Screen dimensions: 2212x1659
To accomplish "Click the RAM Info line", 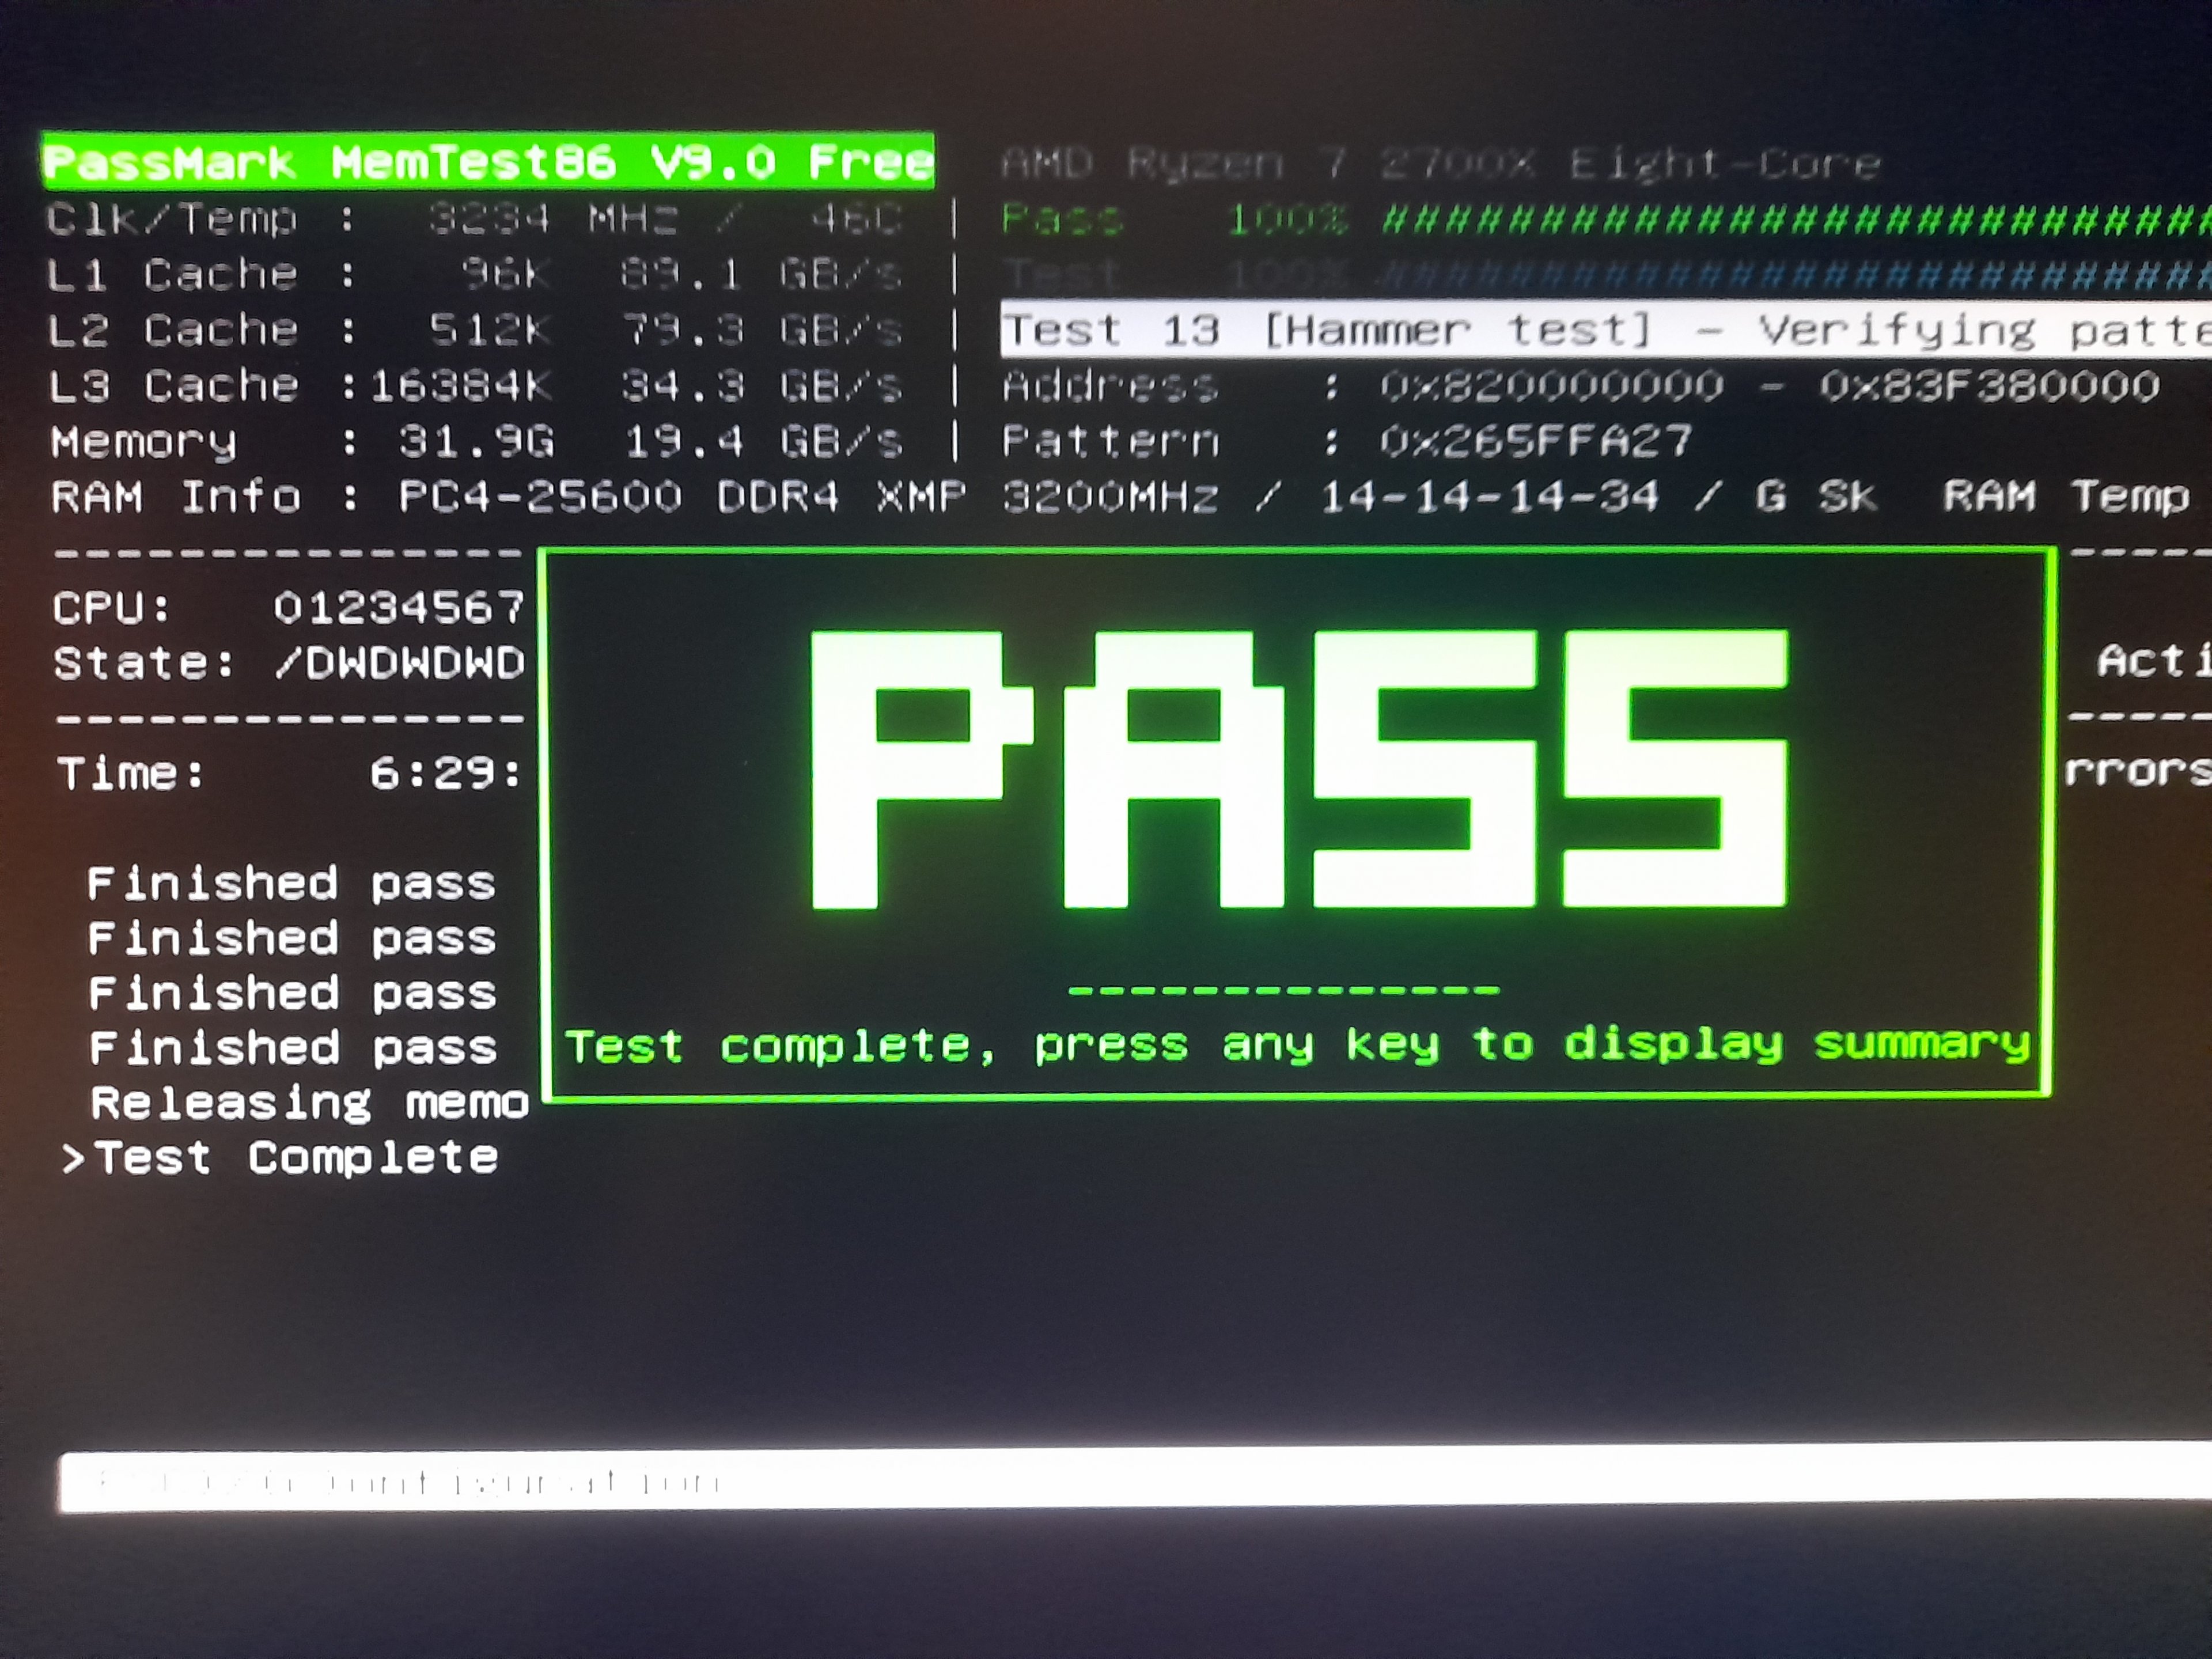I will coord(960,496).
